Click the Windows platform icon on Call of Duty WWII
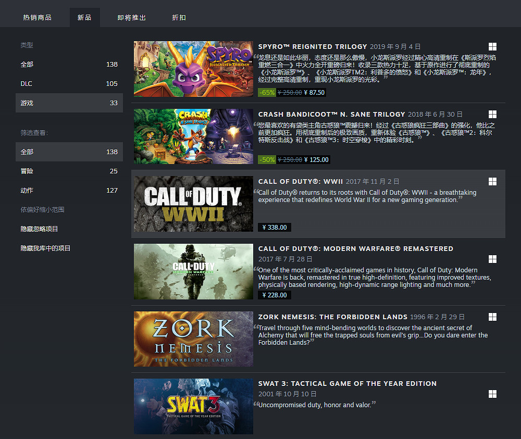 tap(492, 181)
